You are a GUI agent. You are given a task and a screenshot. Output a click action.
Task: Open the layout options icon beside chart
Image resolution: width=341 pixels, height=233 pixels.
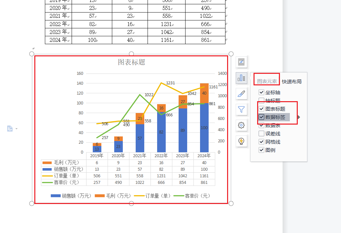(x=241, y=62)
